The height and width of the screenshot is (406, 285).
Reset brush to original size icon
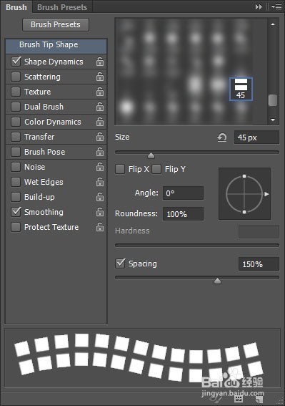(221, 137)
